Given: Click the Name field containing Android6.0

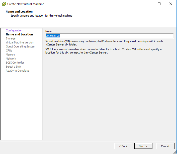Looking at the screenshot, I should tap(110, 36).
